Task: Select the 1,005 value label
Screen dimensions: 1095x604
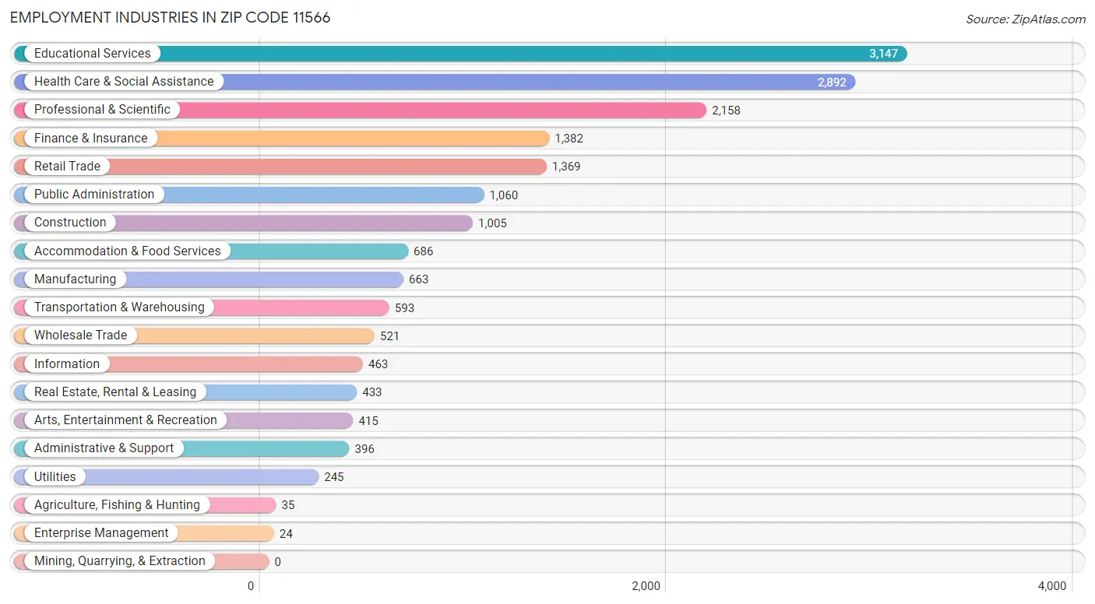Action: [x=492, y=223]
